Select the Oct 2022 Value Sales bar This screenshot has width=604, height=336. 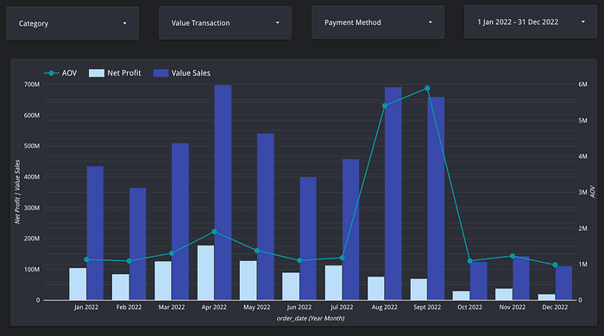pyautogui.click(x=479, y=281)
